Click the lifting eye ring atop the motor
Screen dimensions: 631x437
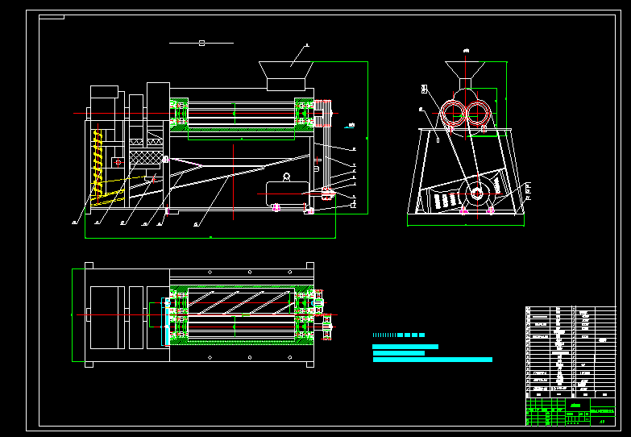click(287, 177)
